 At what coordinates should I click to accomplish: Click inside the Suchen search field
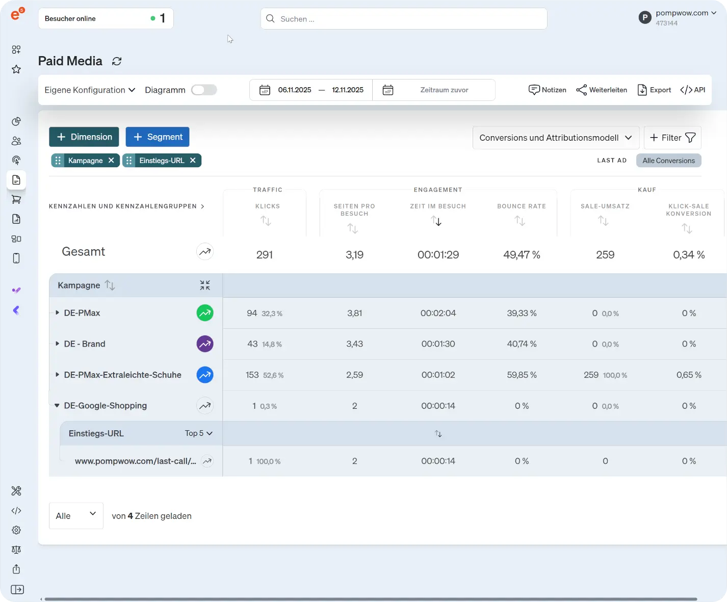coord(404,18)
